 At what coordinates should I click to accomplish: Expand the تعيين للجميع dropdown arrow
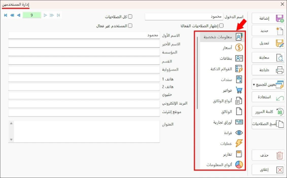(x=254, y=84)
